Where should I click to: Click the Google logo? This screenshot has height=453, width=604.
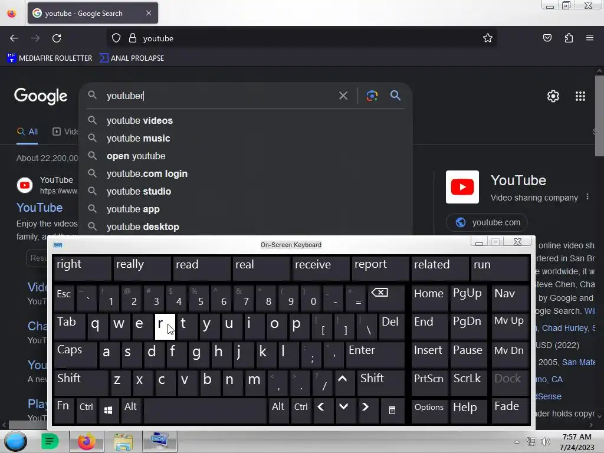[x=41, y=96]
